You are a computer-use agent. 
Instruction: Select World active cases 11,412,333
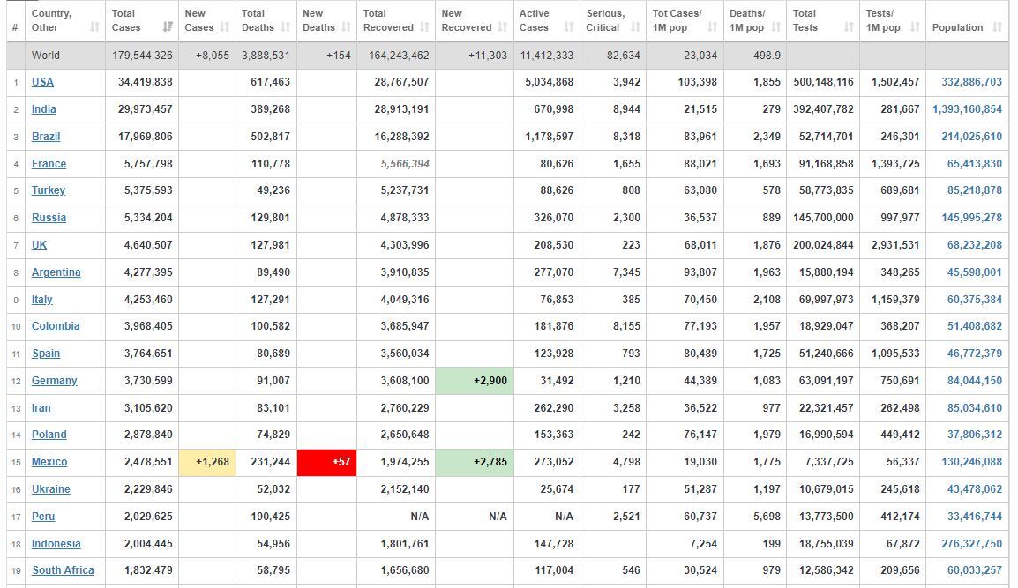[x=547, y=56]
